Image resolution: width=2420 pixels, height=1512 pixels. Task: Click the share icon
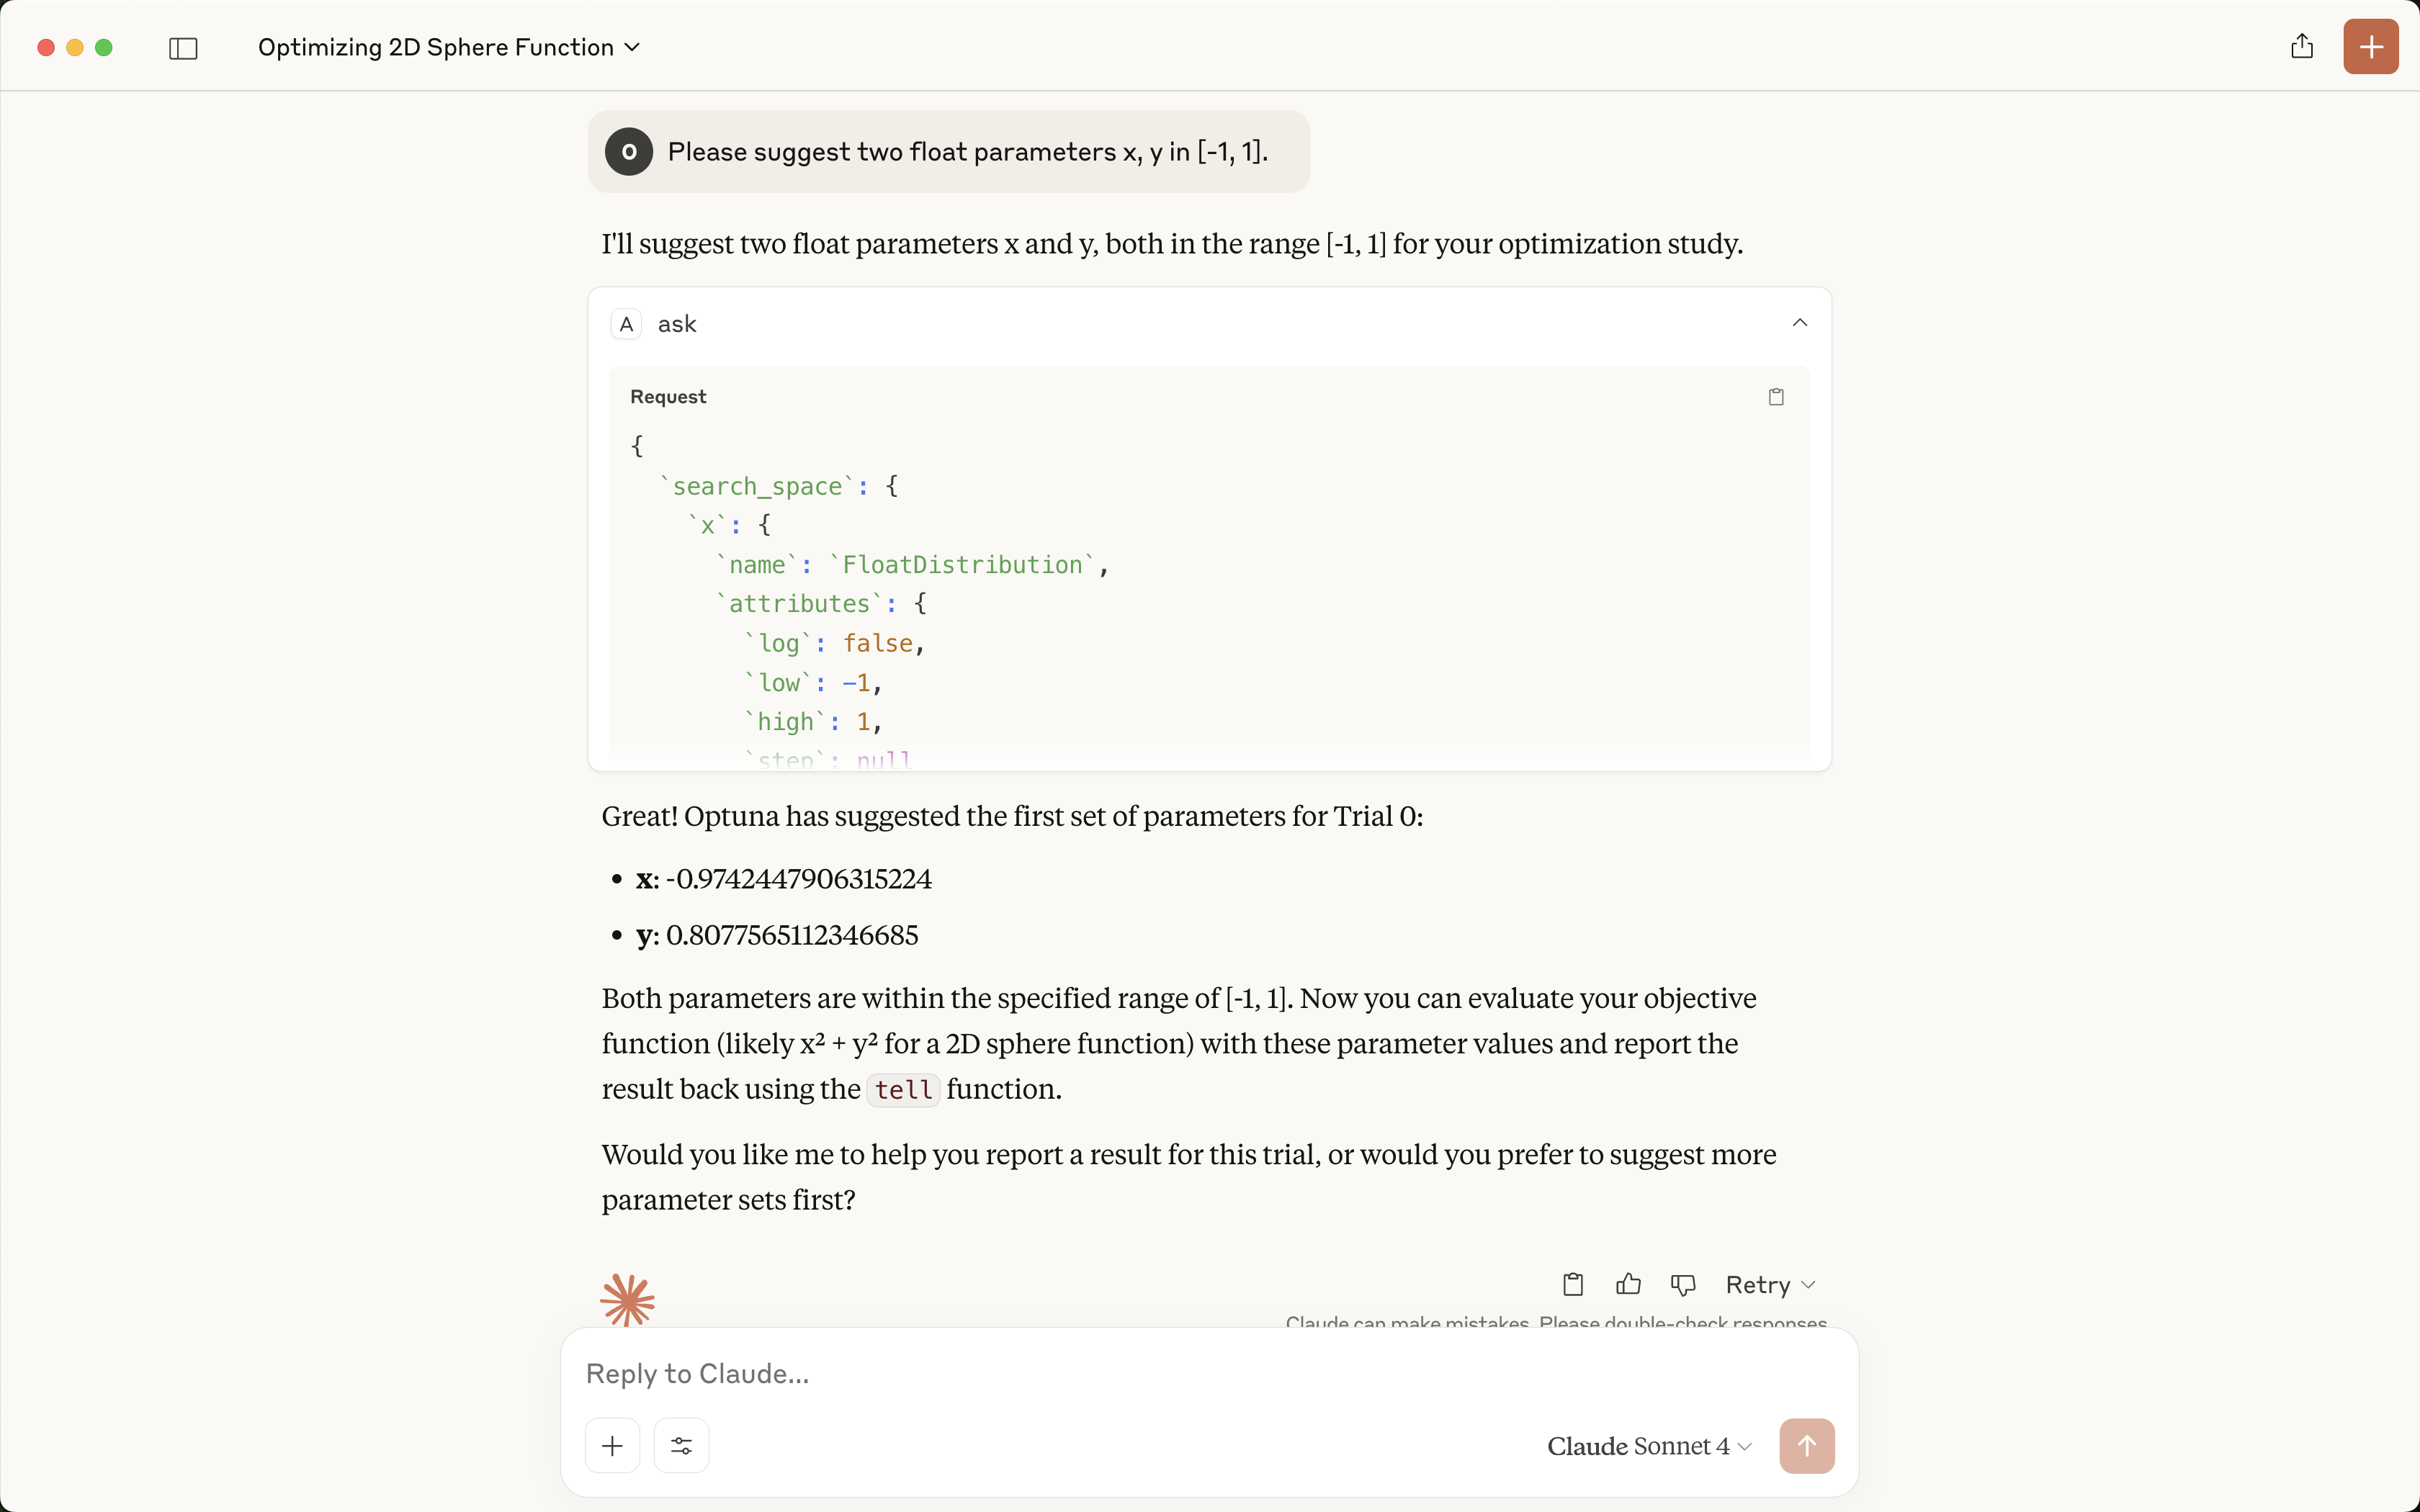click(x=2301, y=47)
